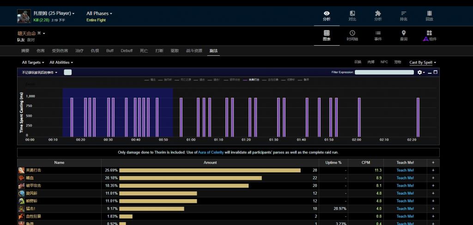Open the chart settings gear menu
Screen dimensions: 473x225
420,72
